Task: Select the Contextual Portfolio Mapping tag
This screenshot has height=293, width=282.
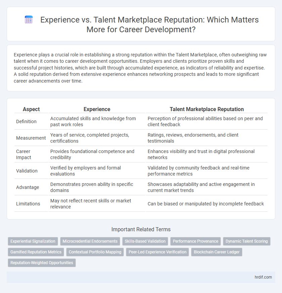Action: point(95,252)
